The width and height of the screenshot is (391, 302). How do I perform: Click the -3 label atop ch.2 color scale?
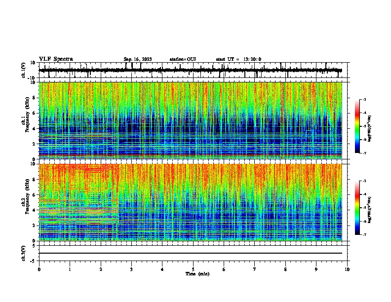tap(364, 181)
